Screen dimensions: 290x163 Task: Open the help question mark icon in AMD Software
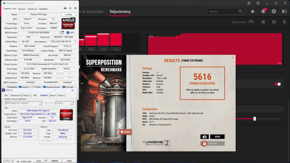258,3
